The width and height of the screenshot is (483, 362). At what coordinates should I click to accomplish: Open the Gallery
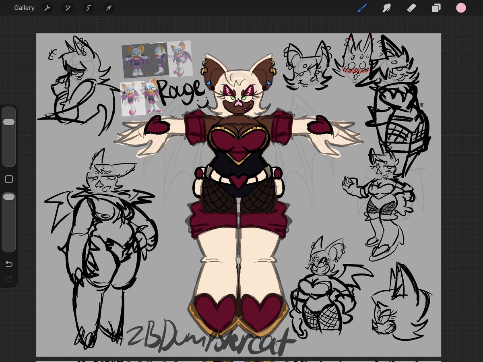(24, 8)
